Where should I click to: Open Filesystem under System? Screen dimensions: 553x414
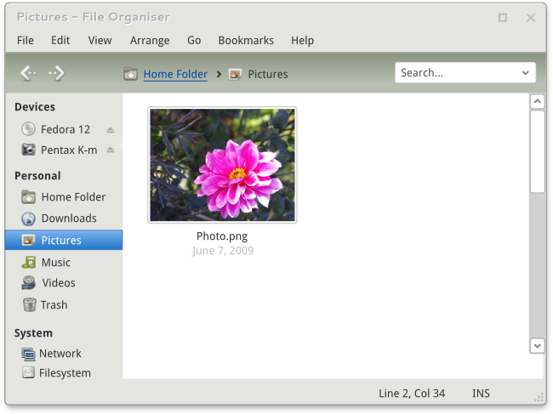tap(65, 373)
